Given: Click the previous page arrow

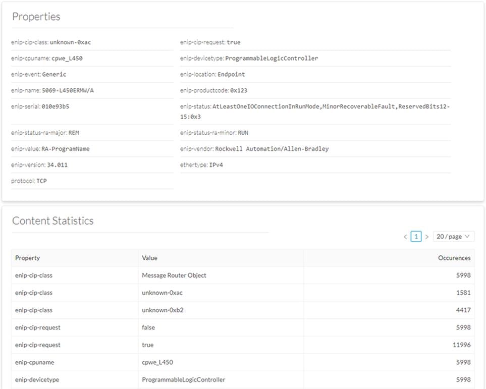Looking at the screenshot, I should (x=405, y=236).
